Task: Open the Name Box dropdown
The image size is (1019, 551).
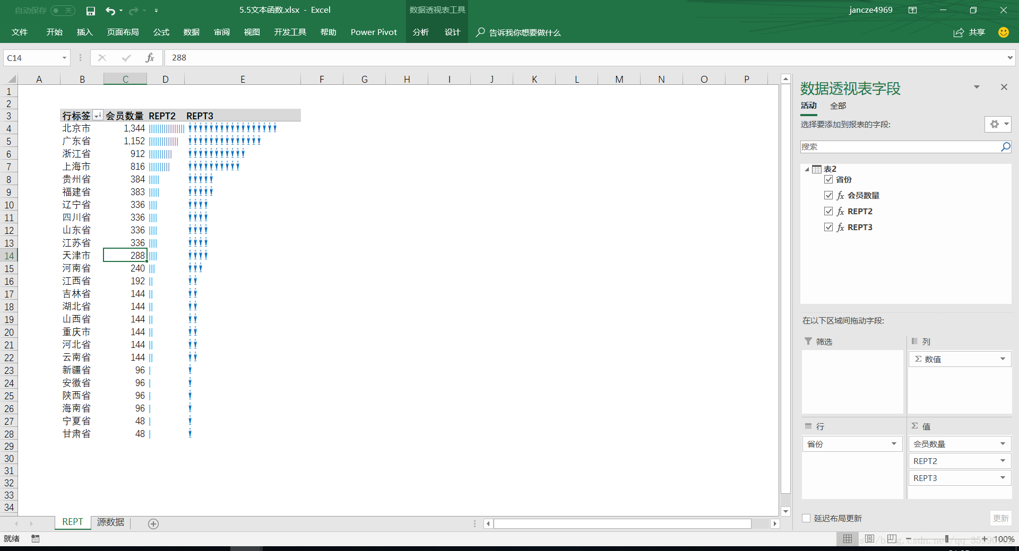Action: click(x=64, y=58)
